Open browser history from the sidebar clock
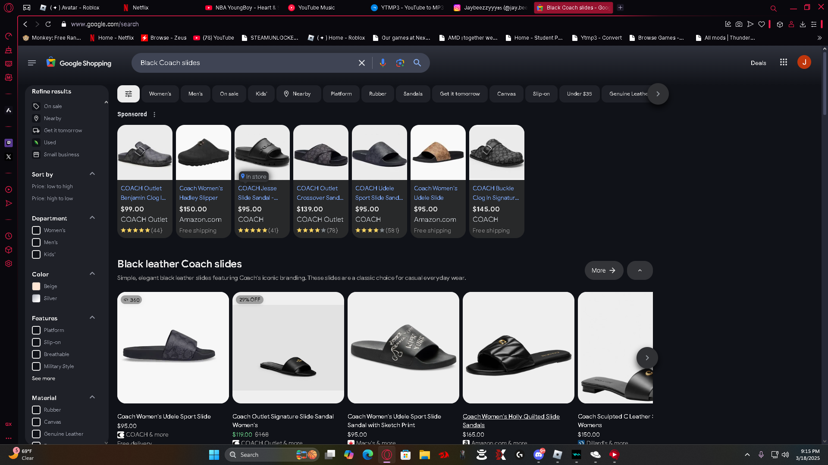The width and height of the screenshot is (828, 465). 9,236
